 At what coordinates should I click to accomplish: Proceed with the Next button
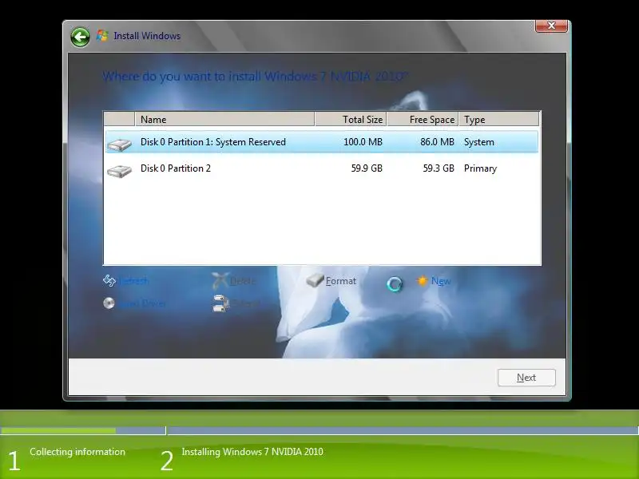point(526,378)
